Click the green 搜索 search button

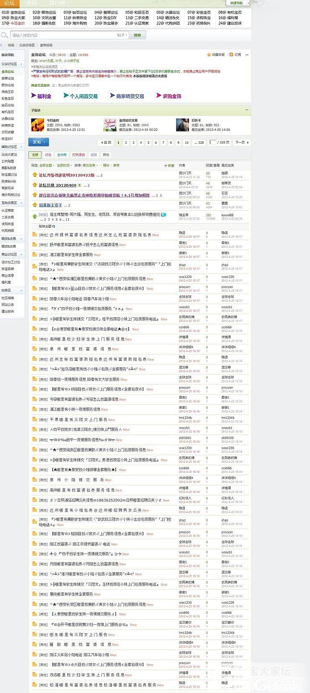point(137,35)
